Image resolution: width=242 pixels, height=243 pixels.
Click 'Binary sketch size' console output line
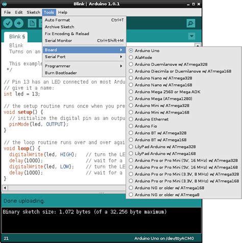pyautogui.click(x=85, y=212)
